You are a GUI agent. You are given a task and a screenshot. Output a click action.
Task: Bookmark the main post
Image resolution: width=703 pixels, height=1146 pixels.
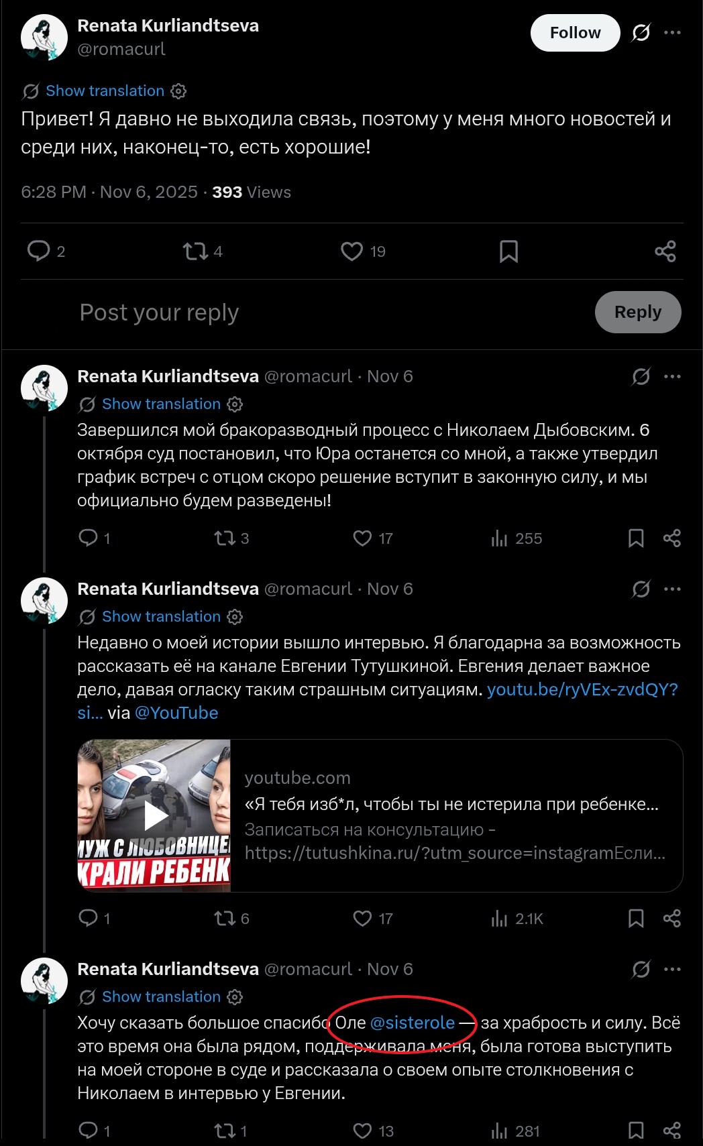(508, 251)
